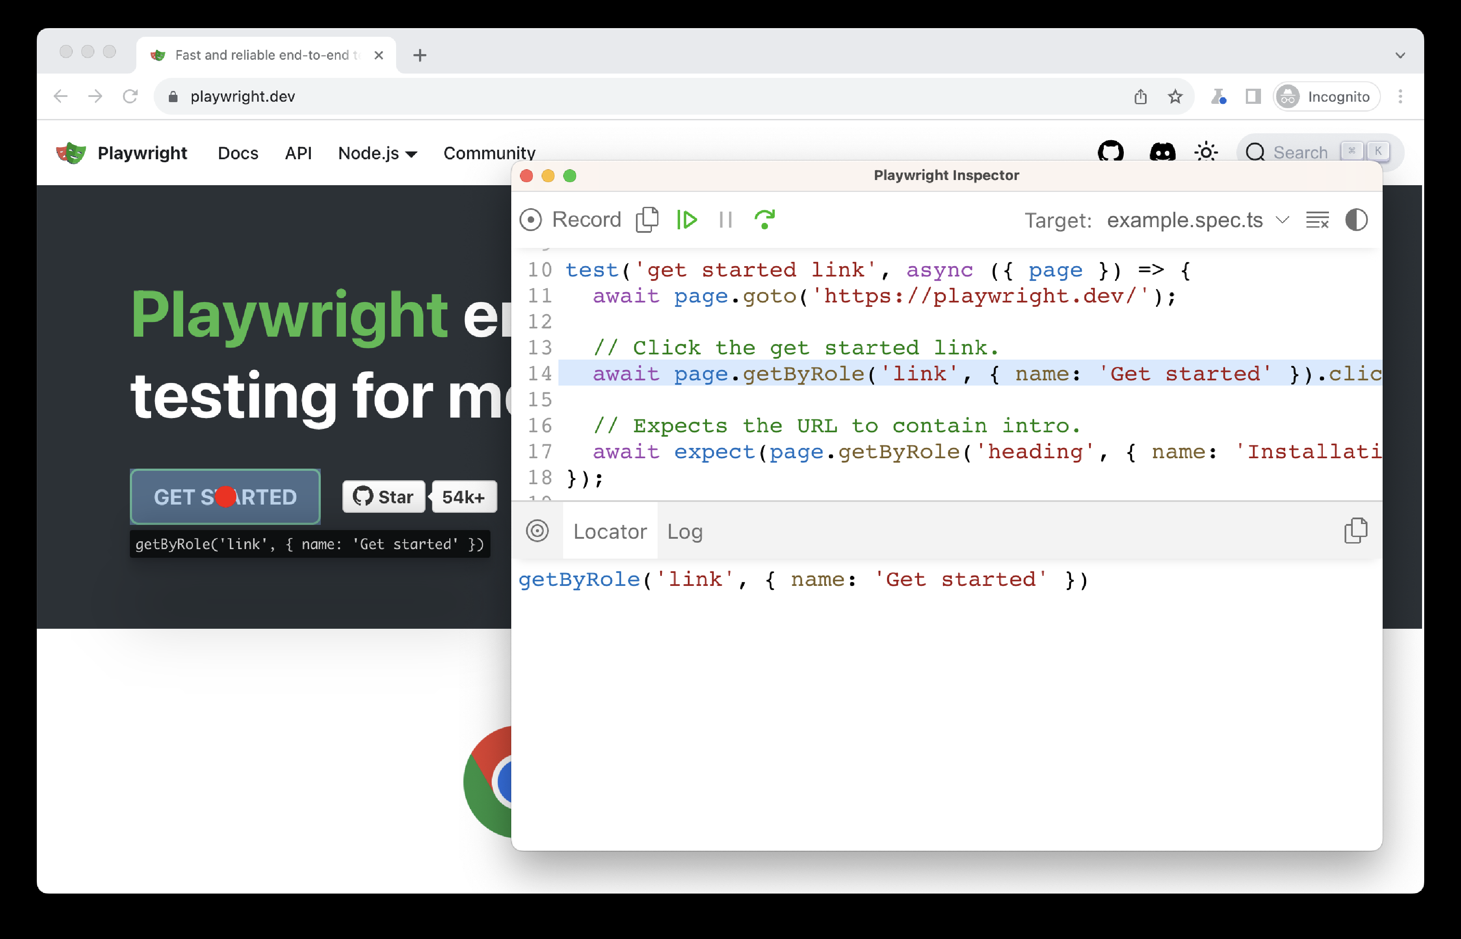Toggle the browser side panel icon

[1253, 96]
